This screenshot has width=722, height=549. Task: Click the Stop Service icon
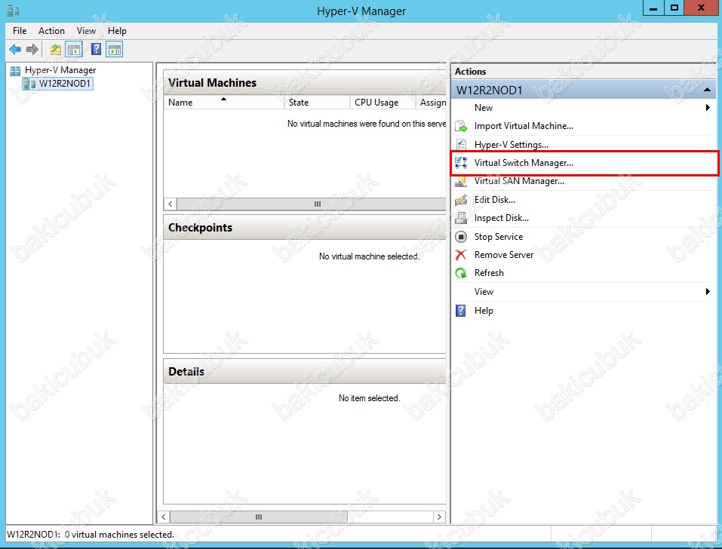pyautogui.click(x=461, y=237)
